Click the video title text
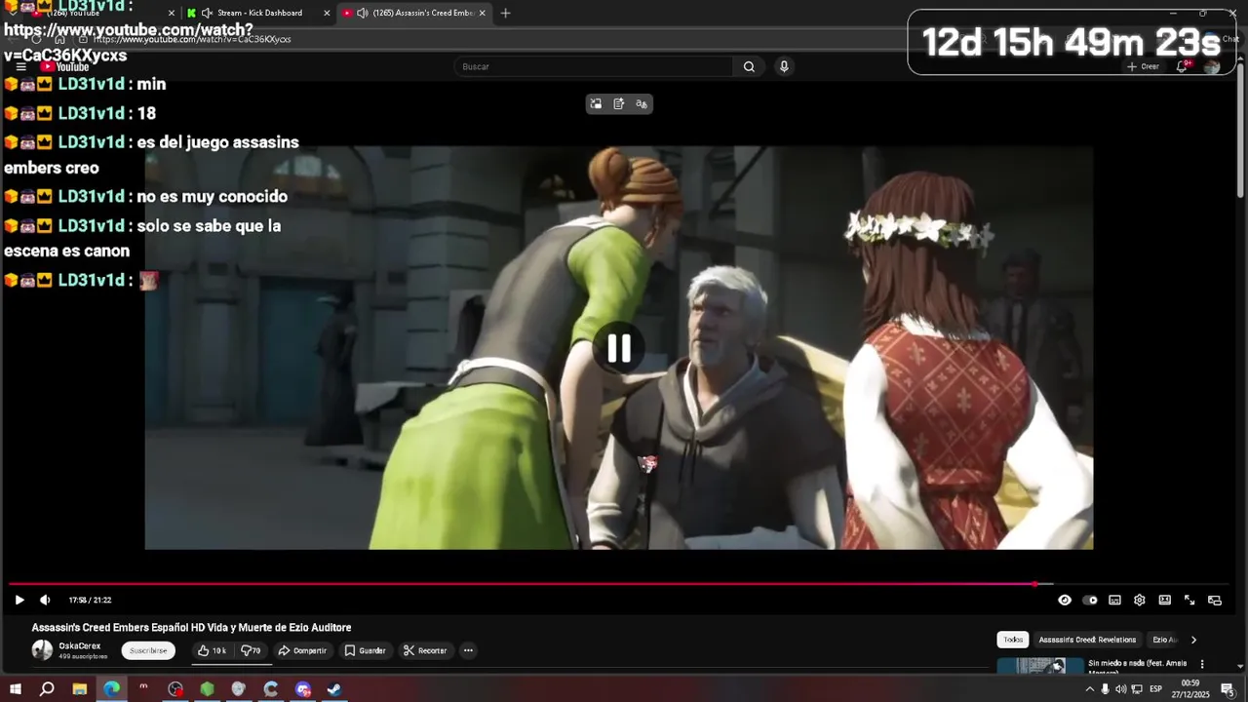The image size is (1248, 702). (191, 628)
